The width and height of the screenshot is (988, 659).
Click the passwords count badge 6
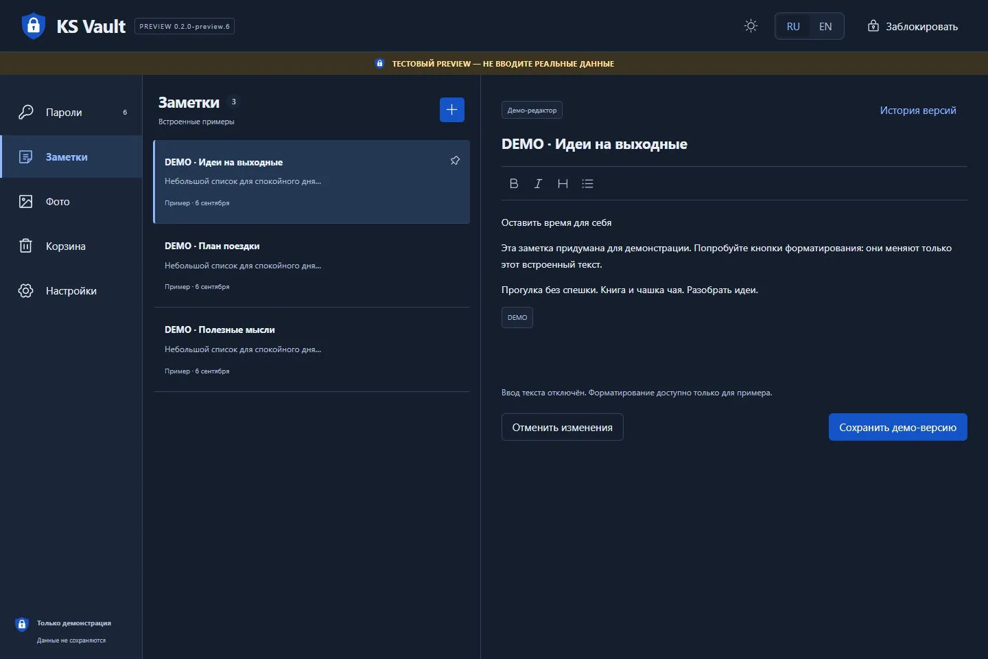(125, 112)
